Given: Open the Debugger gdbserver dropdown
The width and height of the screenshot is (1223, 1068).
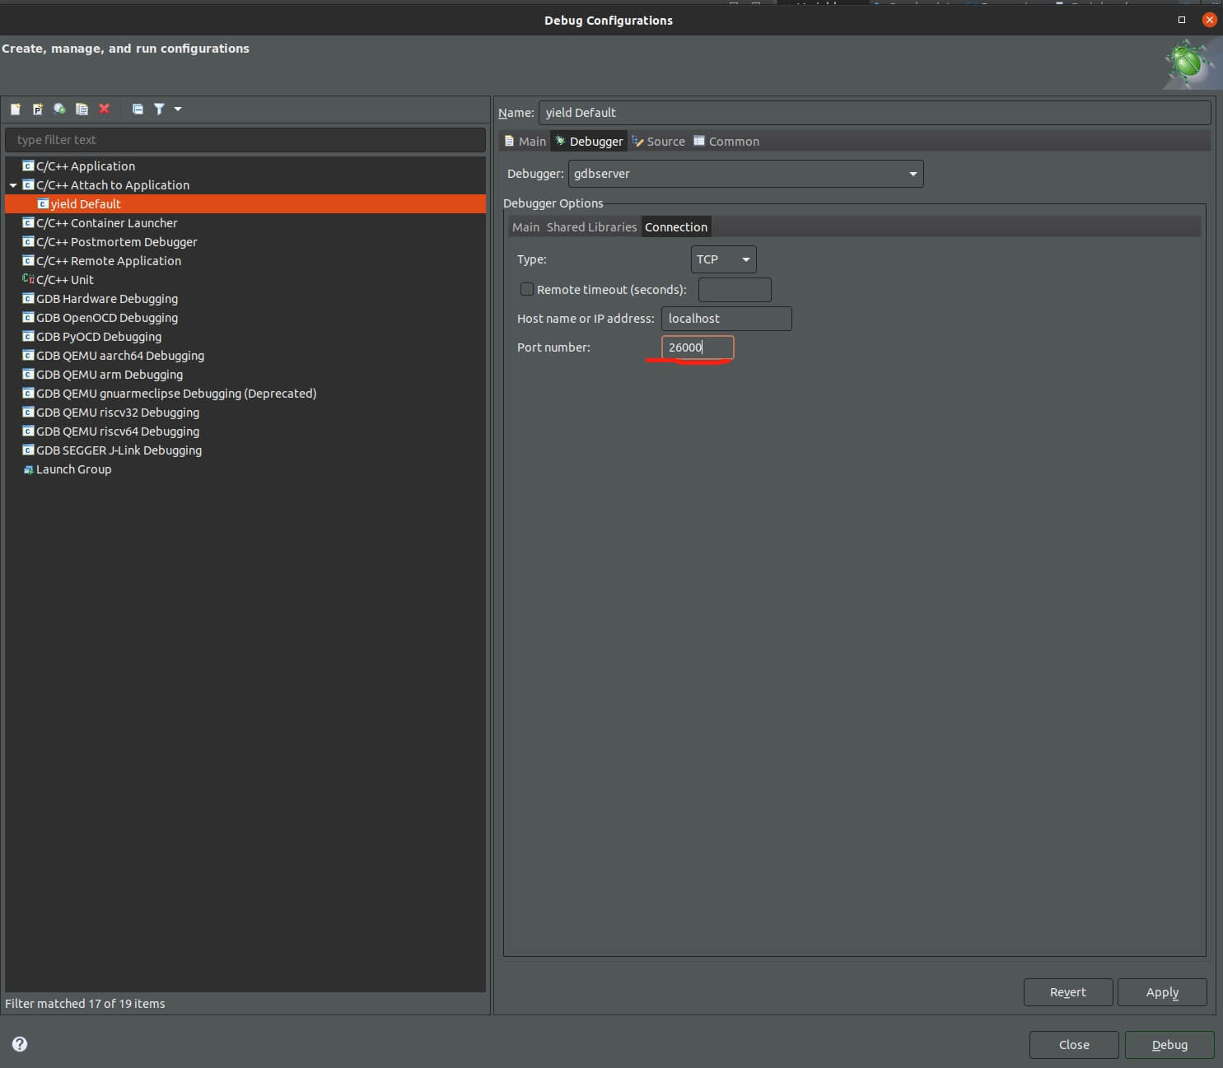Looking at the screenshot, I should click(x=745, y=174).
